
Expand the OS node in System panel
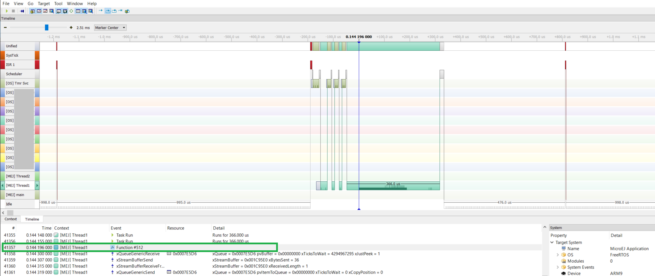(558, 255)
